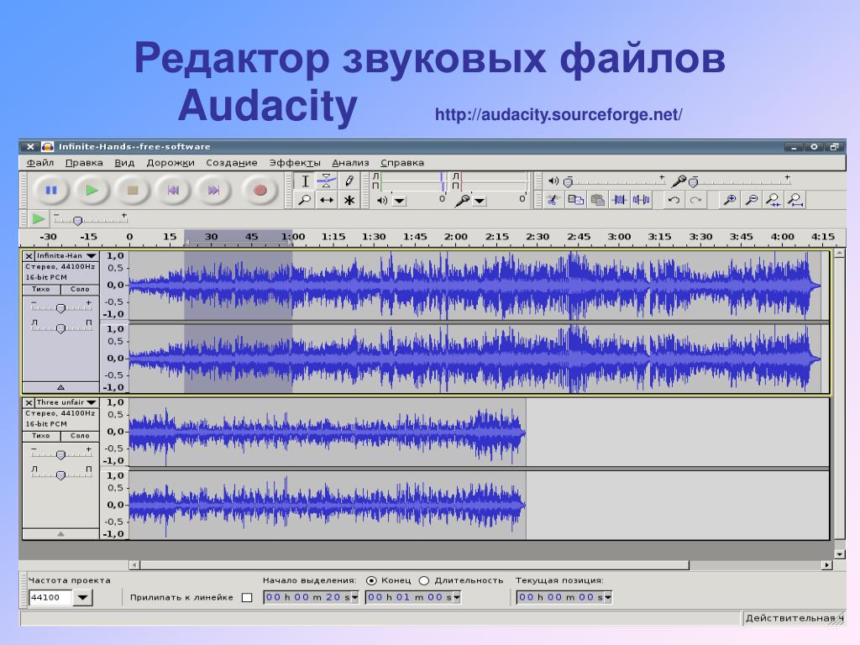The height and width of the screenshot is (645, 860).
Task: Click the Play-at-speed green arrow
Action: pyautogui.click(x=38, y=219)
